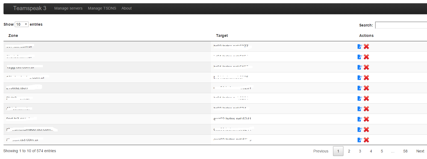The height and width of the screenshot is (159, 427).
Task: Go to the Next page of entries
Action: (420, 151)
